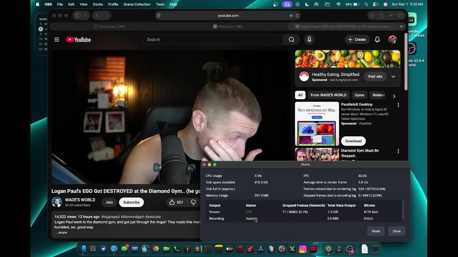Select From WADE'S WORLD filter chip
Screen dimensions: 458x257
328,95
